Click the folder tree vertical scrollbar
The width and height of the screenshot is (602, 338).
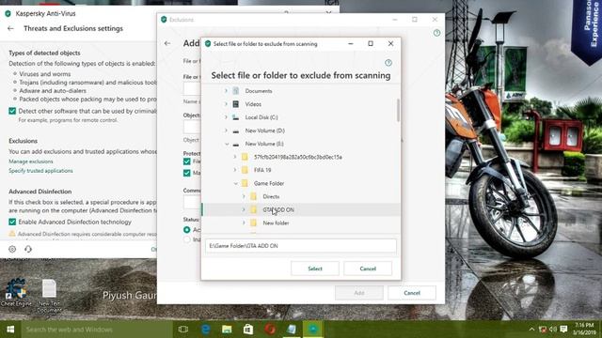click(x=398, y=111)
